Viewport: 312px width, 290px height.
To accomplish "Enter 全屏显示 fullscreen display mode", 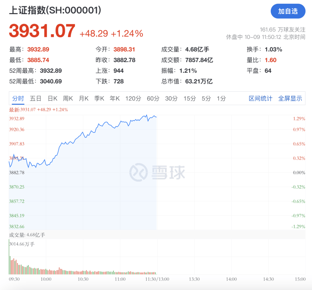I will [290, 98].
